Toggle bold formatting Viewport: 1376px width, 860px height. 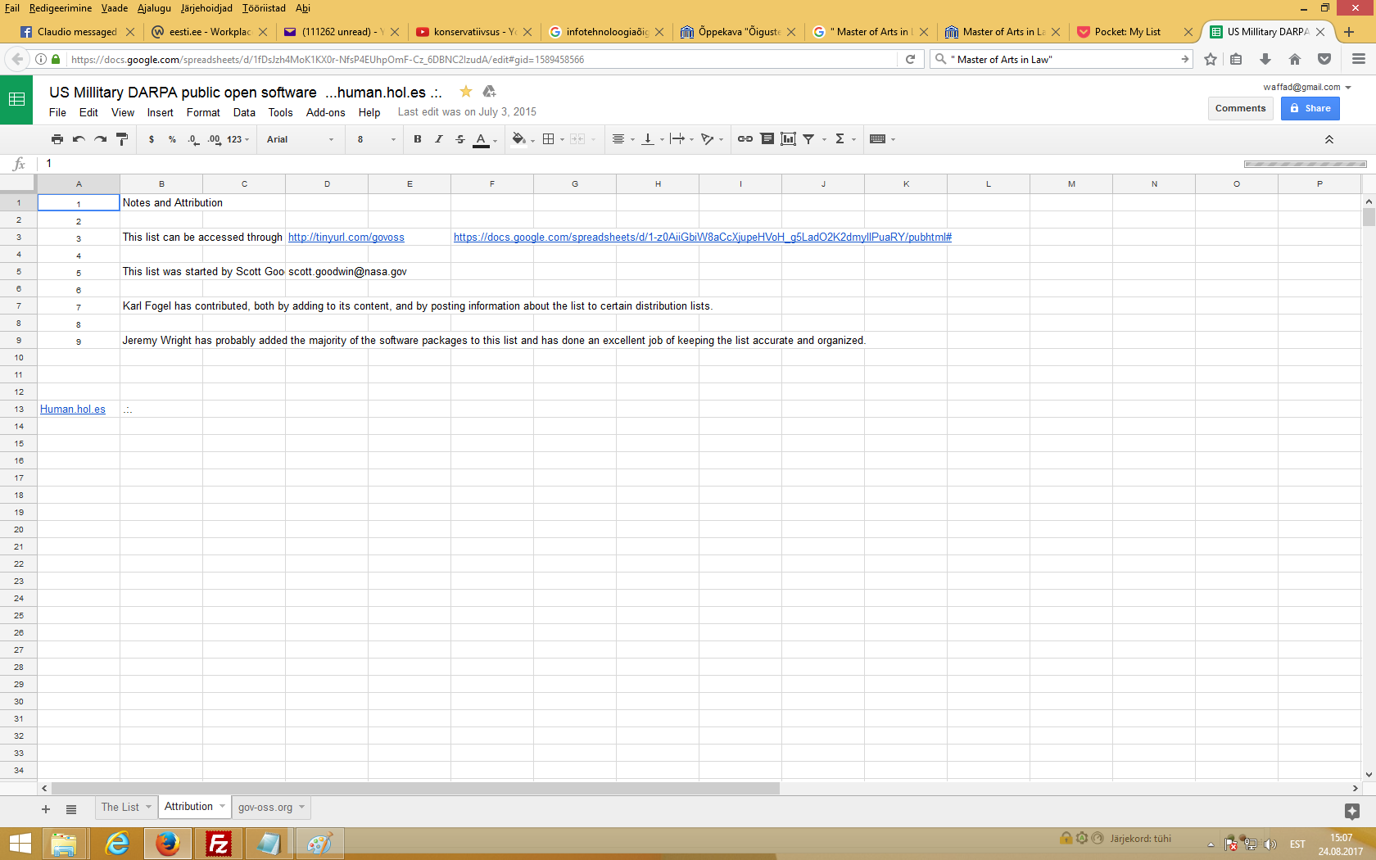click(x=418, y=139)
